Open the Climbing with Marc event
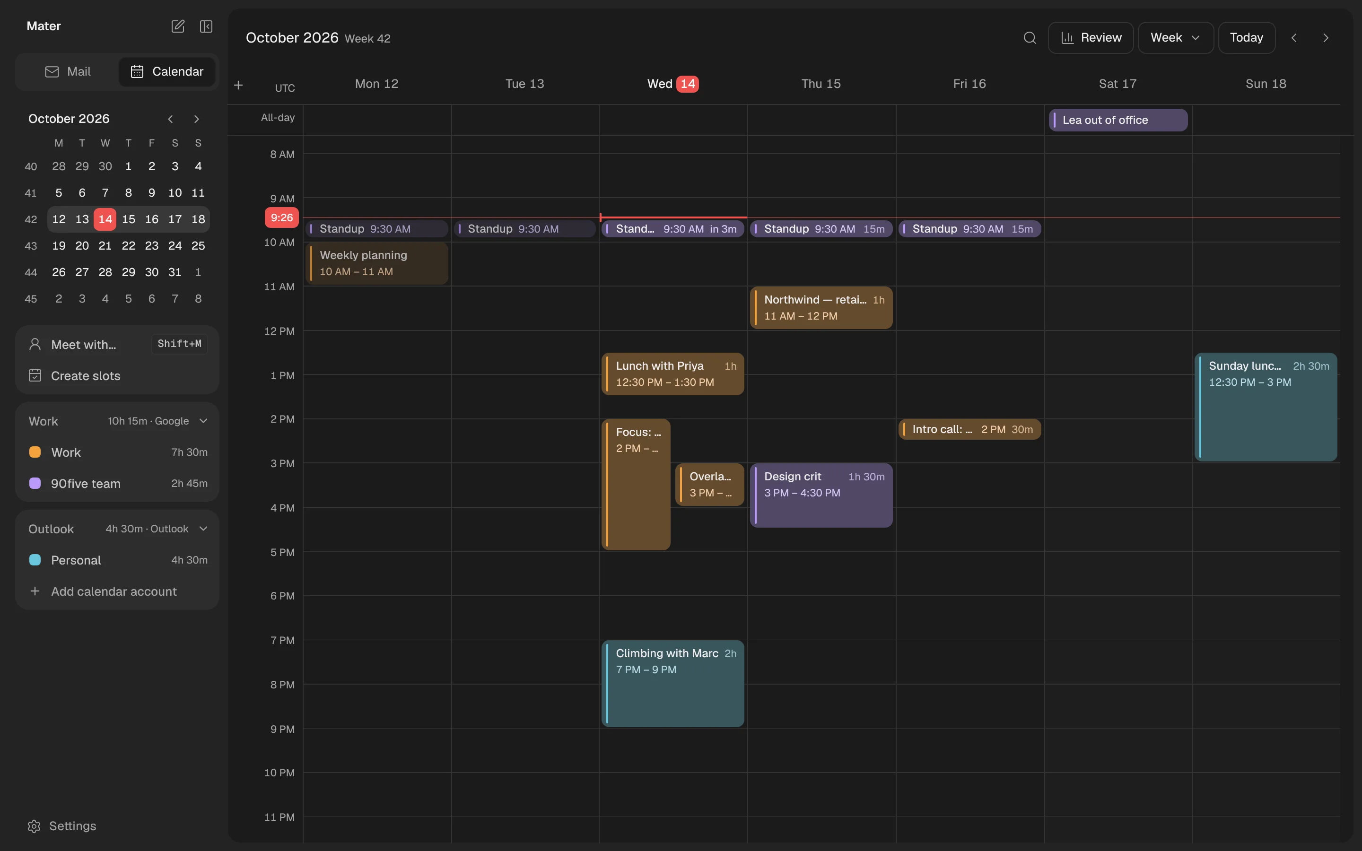Screen dimensions: 1362x851 coord(672,683)
